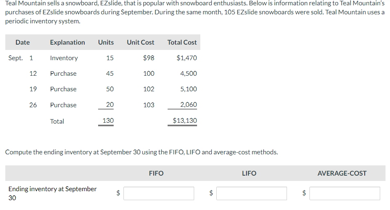
Task: Select the LIFO column header
Action: [249, 174]
